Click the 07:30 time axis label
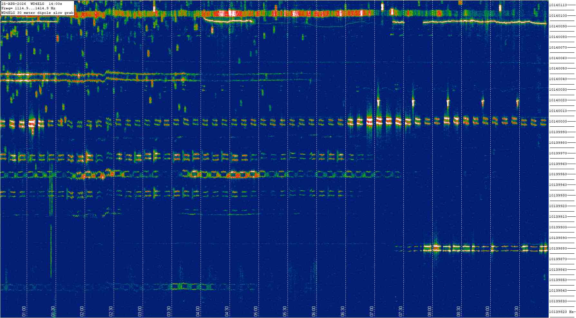Viewport: 576px width, 318px height. point(401,311)
